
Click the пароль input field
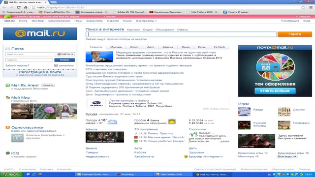(x=29, y=60)
